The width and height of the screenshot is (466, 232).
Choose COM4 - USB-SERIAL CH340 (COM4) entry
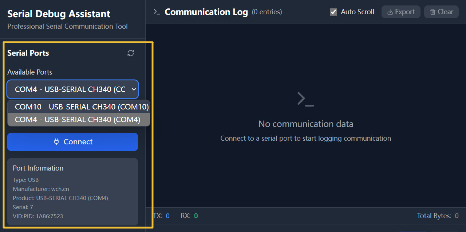click(78, 120)
